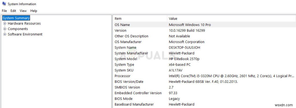Click the x64-based PC value

(180, 64)
